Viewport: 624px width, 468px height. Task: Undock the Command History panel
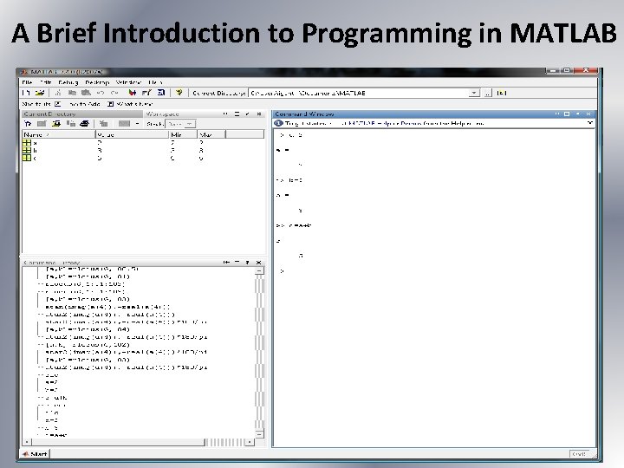tap(248, 263)
